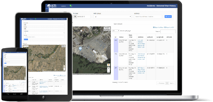The height and width of the screenshot is (102, 213).
Task: Click the table Search box on the laptop
Action: point(168,31)
